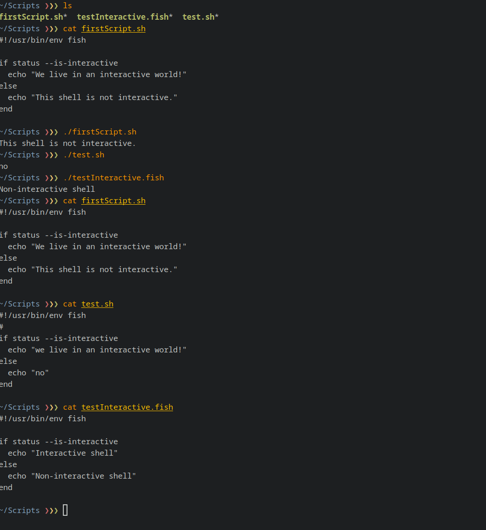Open the underlined 'test.sh' argument after cat
This screenshot has height=530, width=486.
click(x=97, y=304)
